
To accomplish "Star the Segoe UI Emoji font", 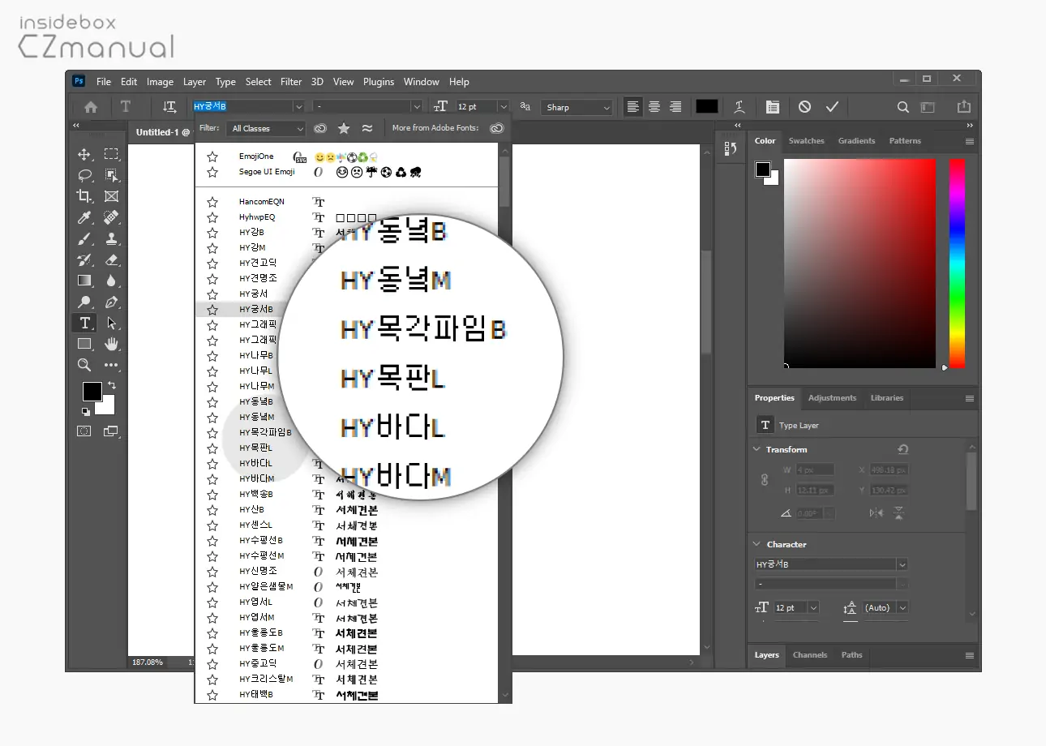I will [x=212, y=172].
